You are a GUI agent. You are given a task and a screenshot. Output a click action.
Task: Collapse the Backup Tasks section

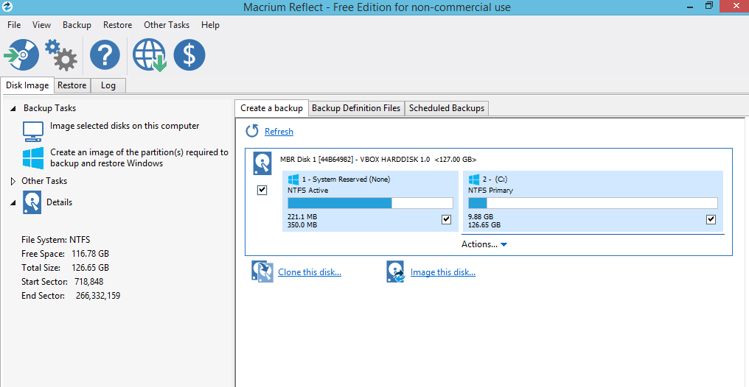coord(13,108)
